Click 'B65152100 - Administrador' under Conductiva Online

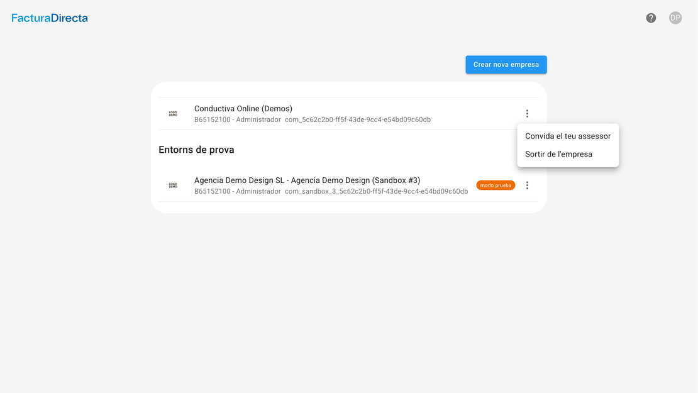point(237,119)
